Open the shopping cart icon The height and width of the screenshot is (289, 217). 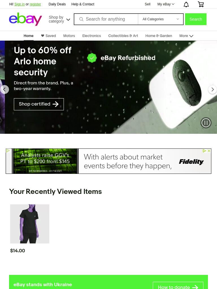click(x=201, y=4)
